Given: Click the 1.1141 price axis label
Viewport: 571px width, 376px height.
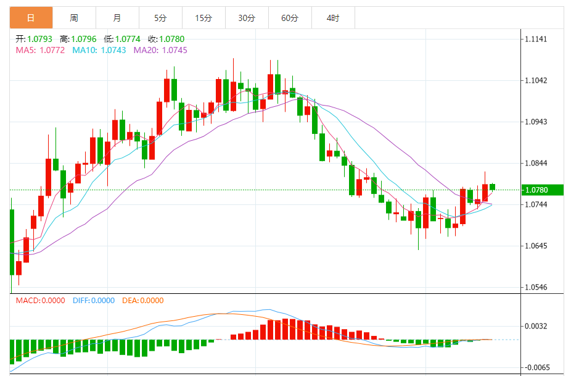Looking at the screenshot, I should point(536,39).
